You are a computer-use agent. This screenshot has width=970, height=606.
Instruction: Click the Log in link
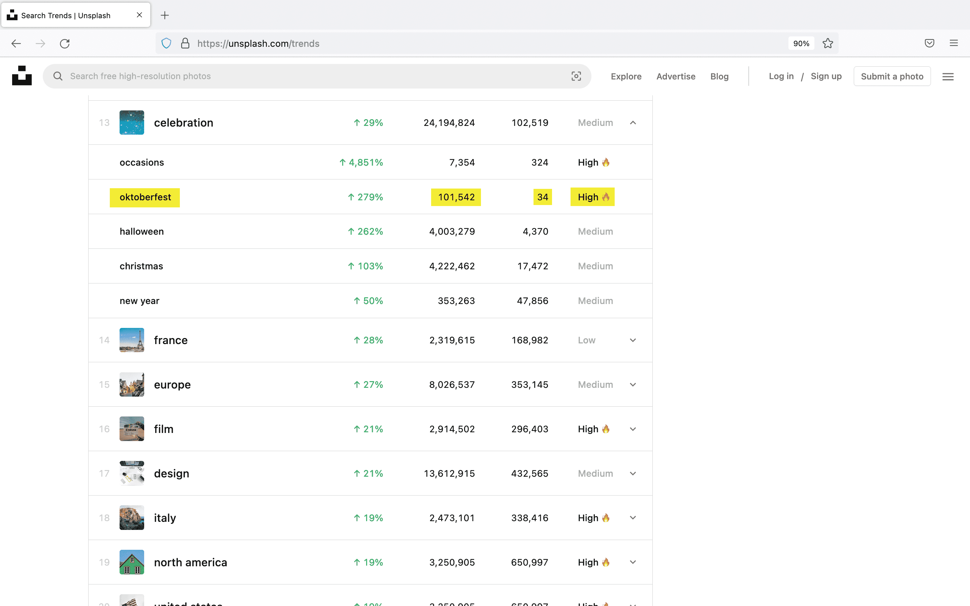781,76
